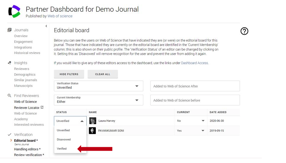Click PAVANKUMAR SONI's profile photo
The image size is (286, 163).
tap(92, 130)
